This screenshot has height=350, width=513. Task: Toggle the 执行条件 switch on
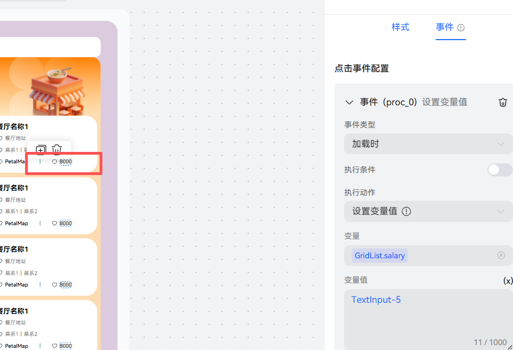pyautogui.click(x=499, y=169)
